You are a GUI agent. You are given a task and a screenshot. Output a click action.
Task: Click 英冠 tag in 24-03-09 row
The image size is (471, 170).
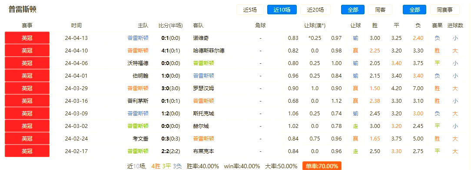click(x=27, y=114)
